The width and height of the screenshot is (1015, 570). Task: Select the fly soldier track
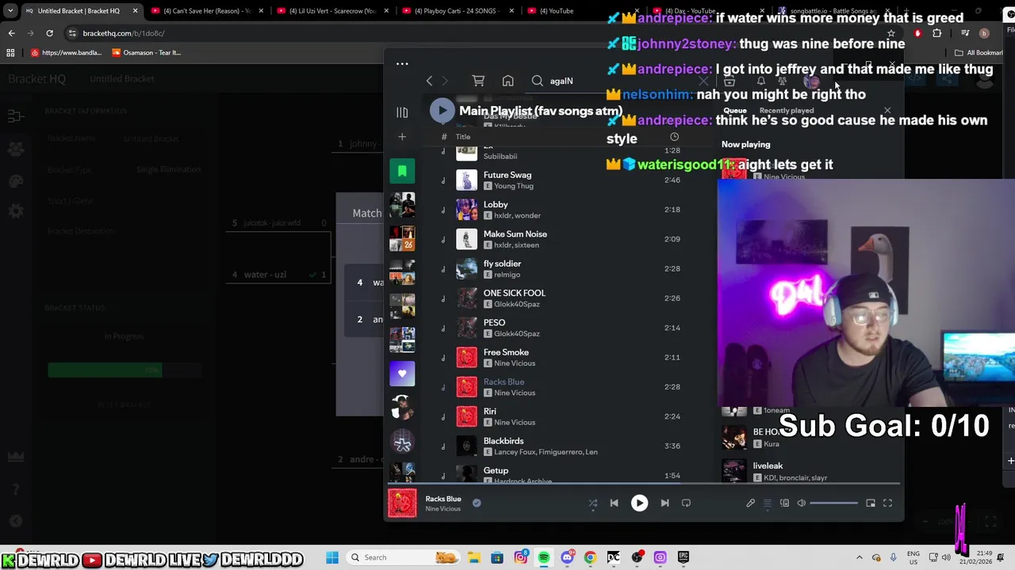(x=568, y=269)
